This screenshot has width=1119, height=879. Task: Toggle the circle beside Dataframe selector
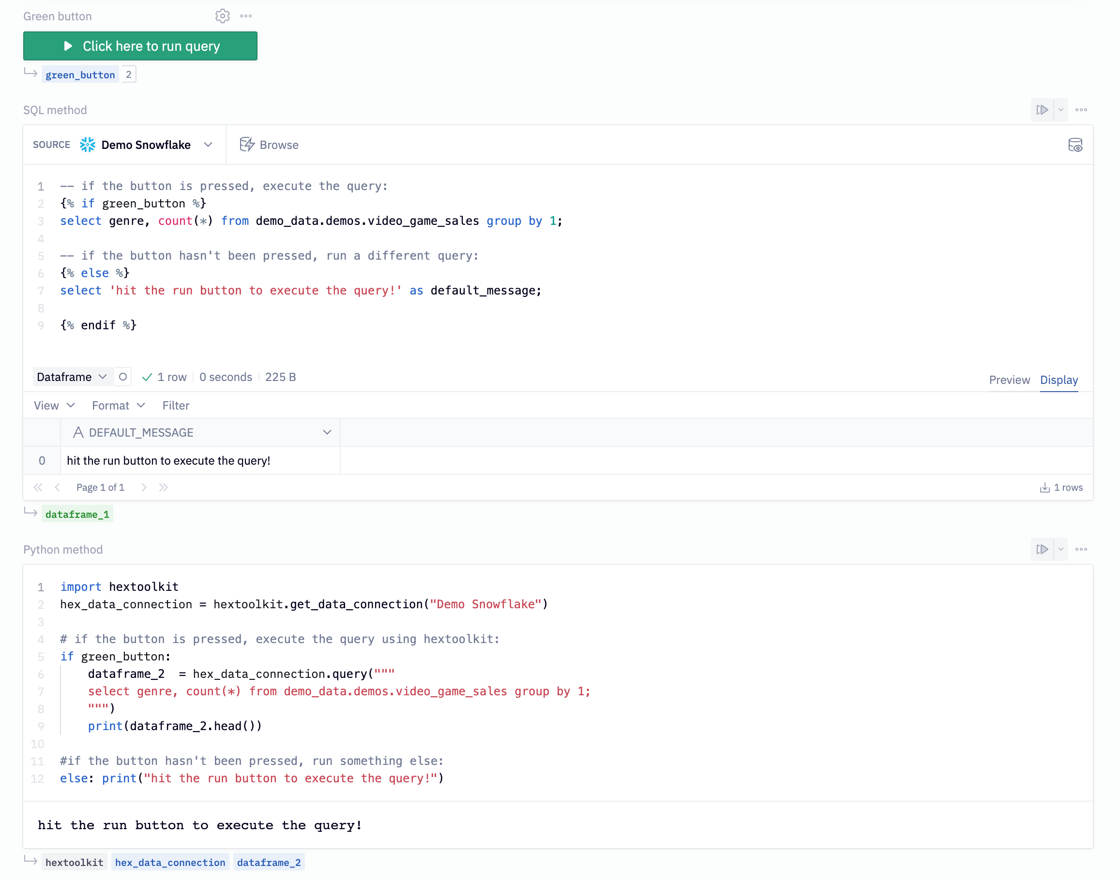(x=122, y=377)
